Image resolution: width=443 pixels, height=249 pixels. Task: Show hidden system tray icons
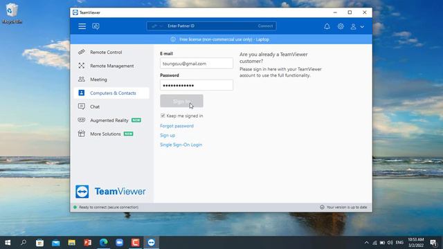pyautogui.click(x=366, y=243)
